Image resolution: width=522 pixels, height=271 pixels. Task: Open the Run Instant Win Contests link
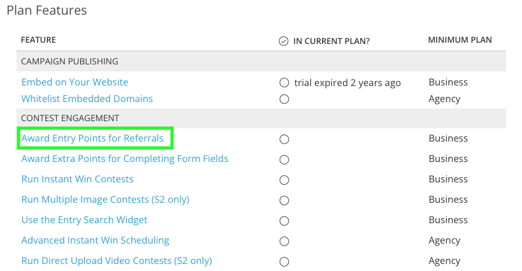78,179
